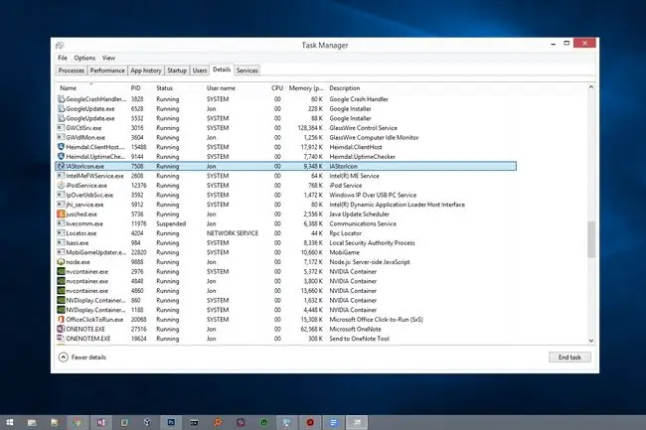Screen dimensions: 646x430
Task: Sort by the Name column header
Action: [x=68, y=88]
